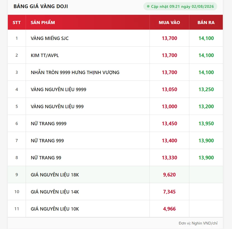
Task: Click the green update status dot
Action: click(x=148, y=6)
